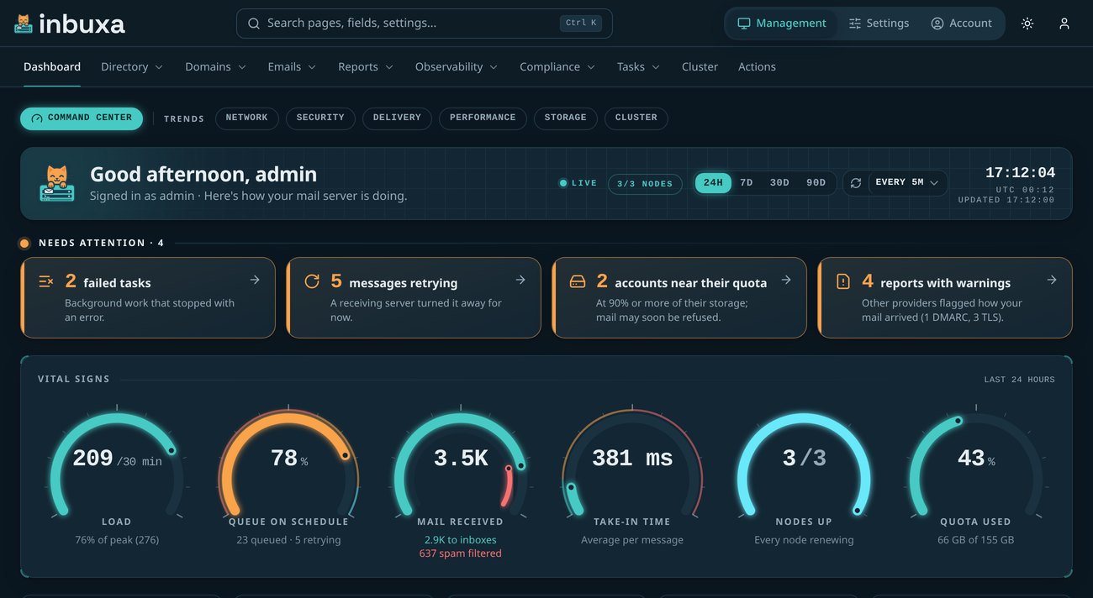
Task: Toggle the Cluster trends filter
Action: pos(636,118)
